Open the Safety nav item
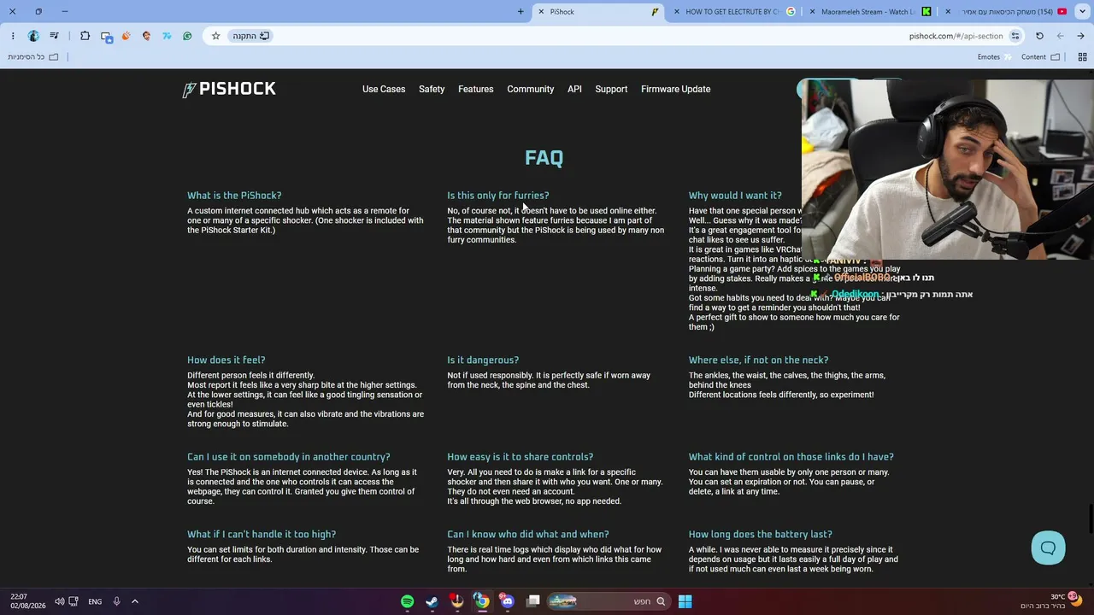Image resolution: width=1094 pixels, height=615 pixels. [x=432, y=89]
